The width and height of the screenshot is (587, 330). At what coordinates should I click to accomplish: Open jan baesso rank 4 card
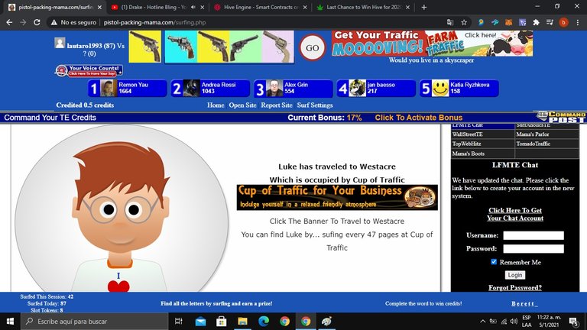click(376, 89)
